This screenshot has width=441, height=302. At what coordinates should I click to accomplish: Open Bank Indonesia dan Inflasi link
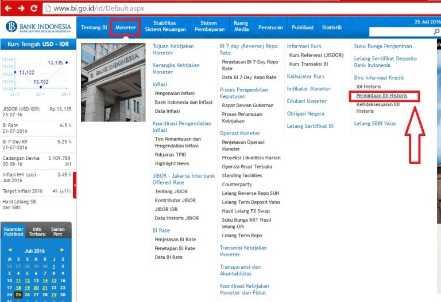pyautogui.click(x=183, y=102)
